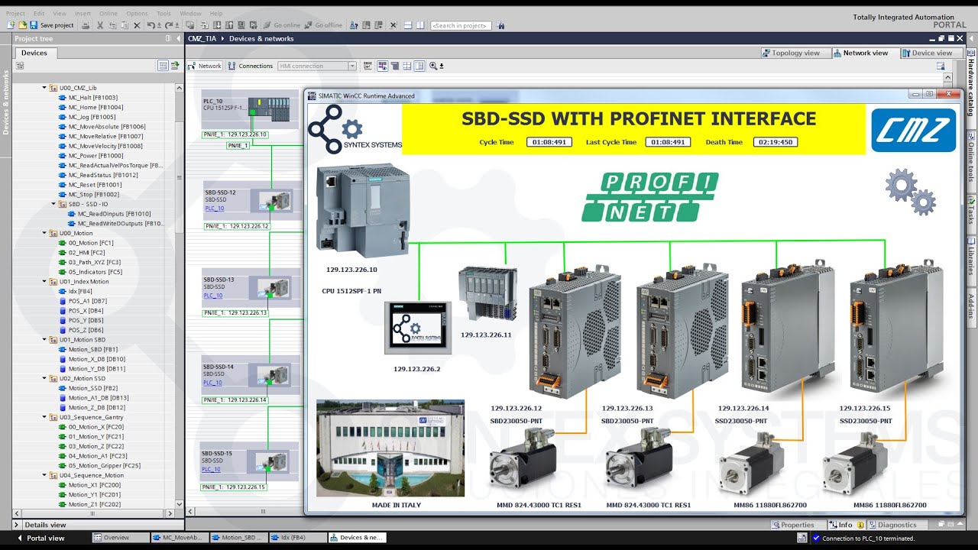Click the Go offline plug icon

[x=309, y=25]
